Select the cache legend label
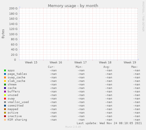The image size is (146, 130). click(x=12, y=88)
